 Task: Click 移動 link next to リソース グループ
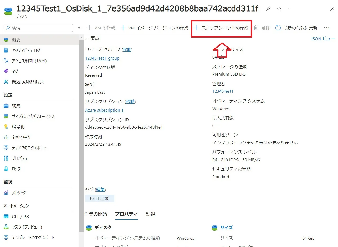[x=127, y=50]
